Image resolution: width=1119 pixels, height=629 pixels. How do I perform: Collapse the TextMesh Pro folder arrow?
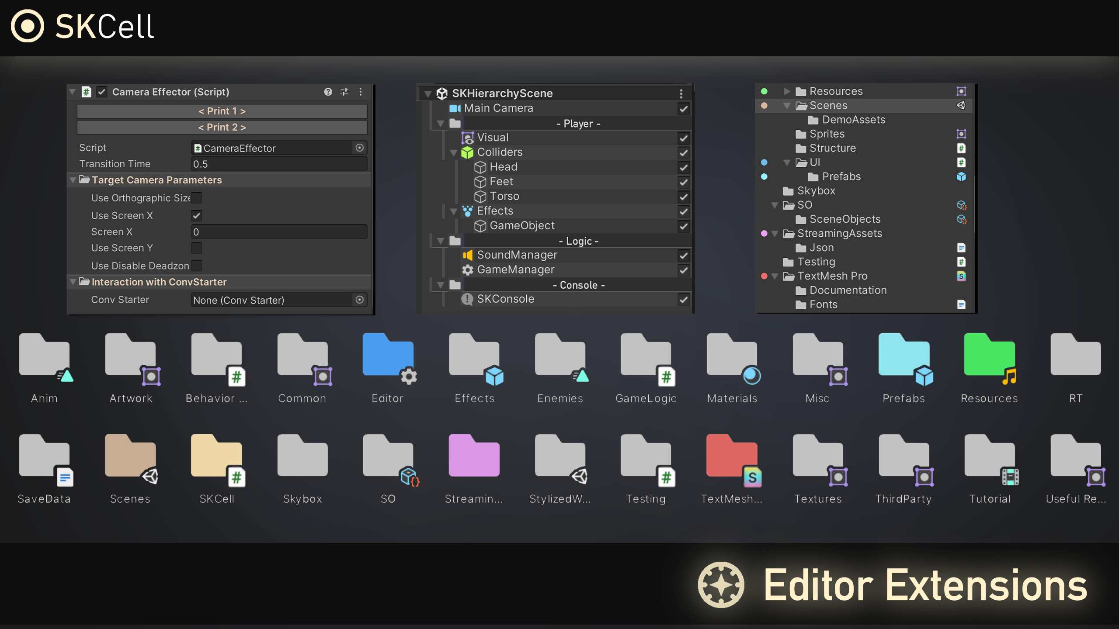point(775,276)
